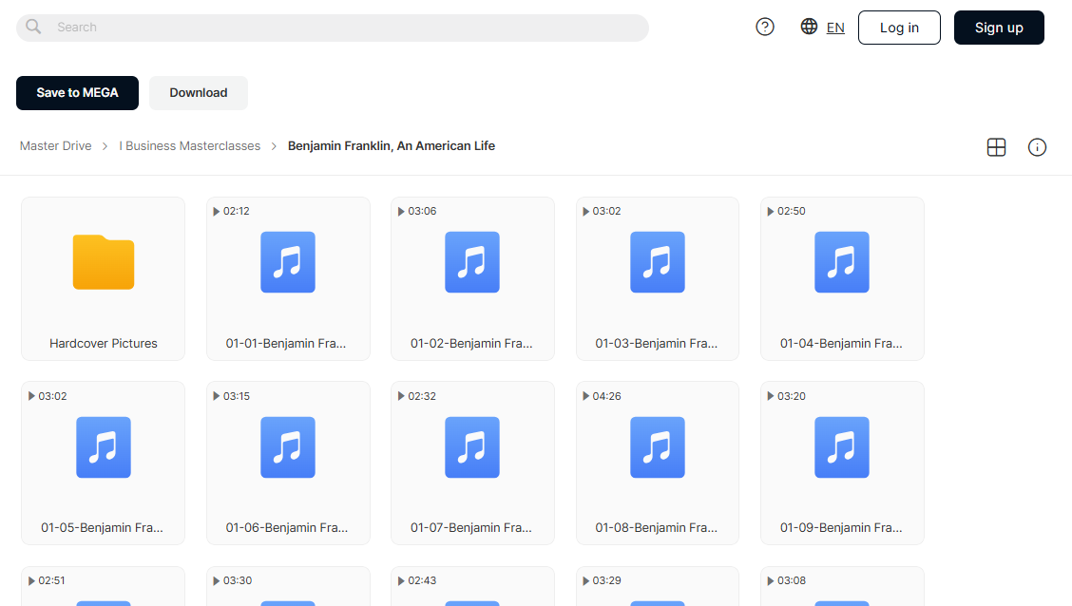The image size is (1072, 606).
Task: Click the 01-03-Benjamin Fra... file name
Action: click(657, 344)
